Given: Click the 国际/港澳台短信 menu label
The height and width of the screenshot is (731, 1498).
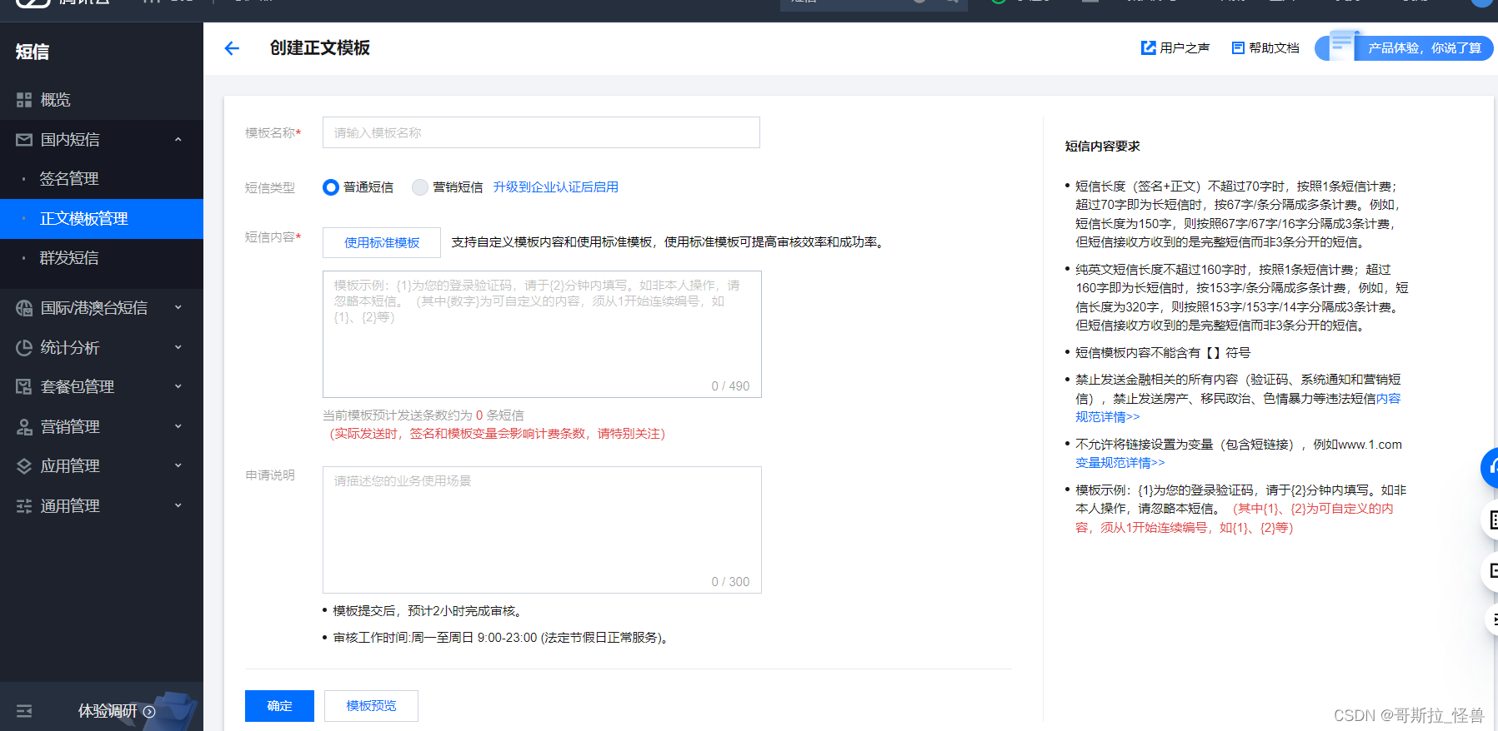Looking at the screenshot, I should [x=94, y=308].
